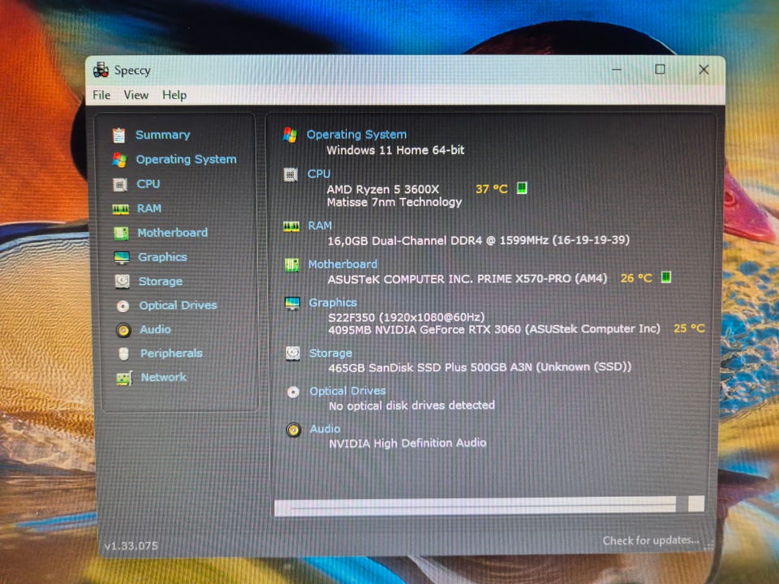Viewport: 779px width, 584px height.
Task: Click 'AMD Ryzen 5 3600X' text
Action: (383, 189)
